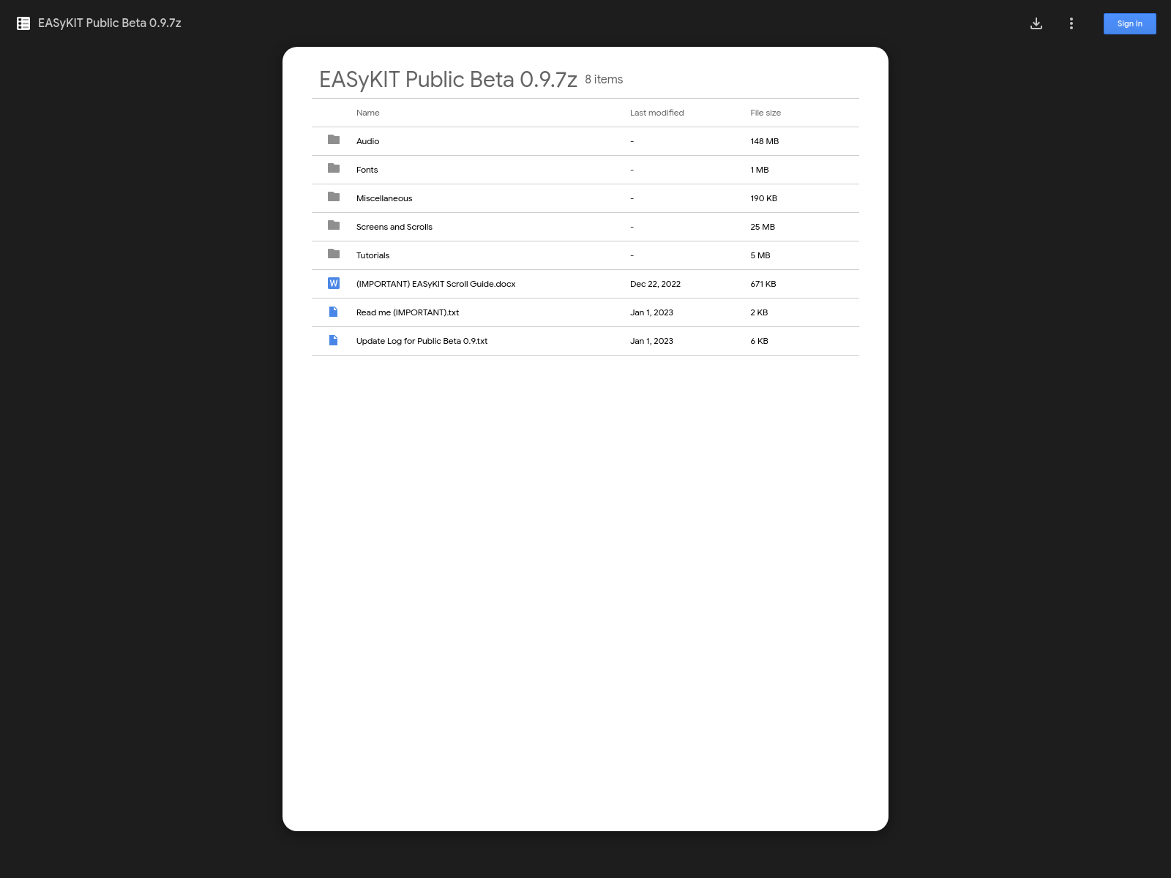Click the Fonts folder icon
The width and height of the screenshot is (1171, 878).
point(334,168)
